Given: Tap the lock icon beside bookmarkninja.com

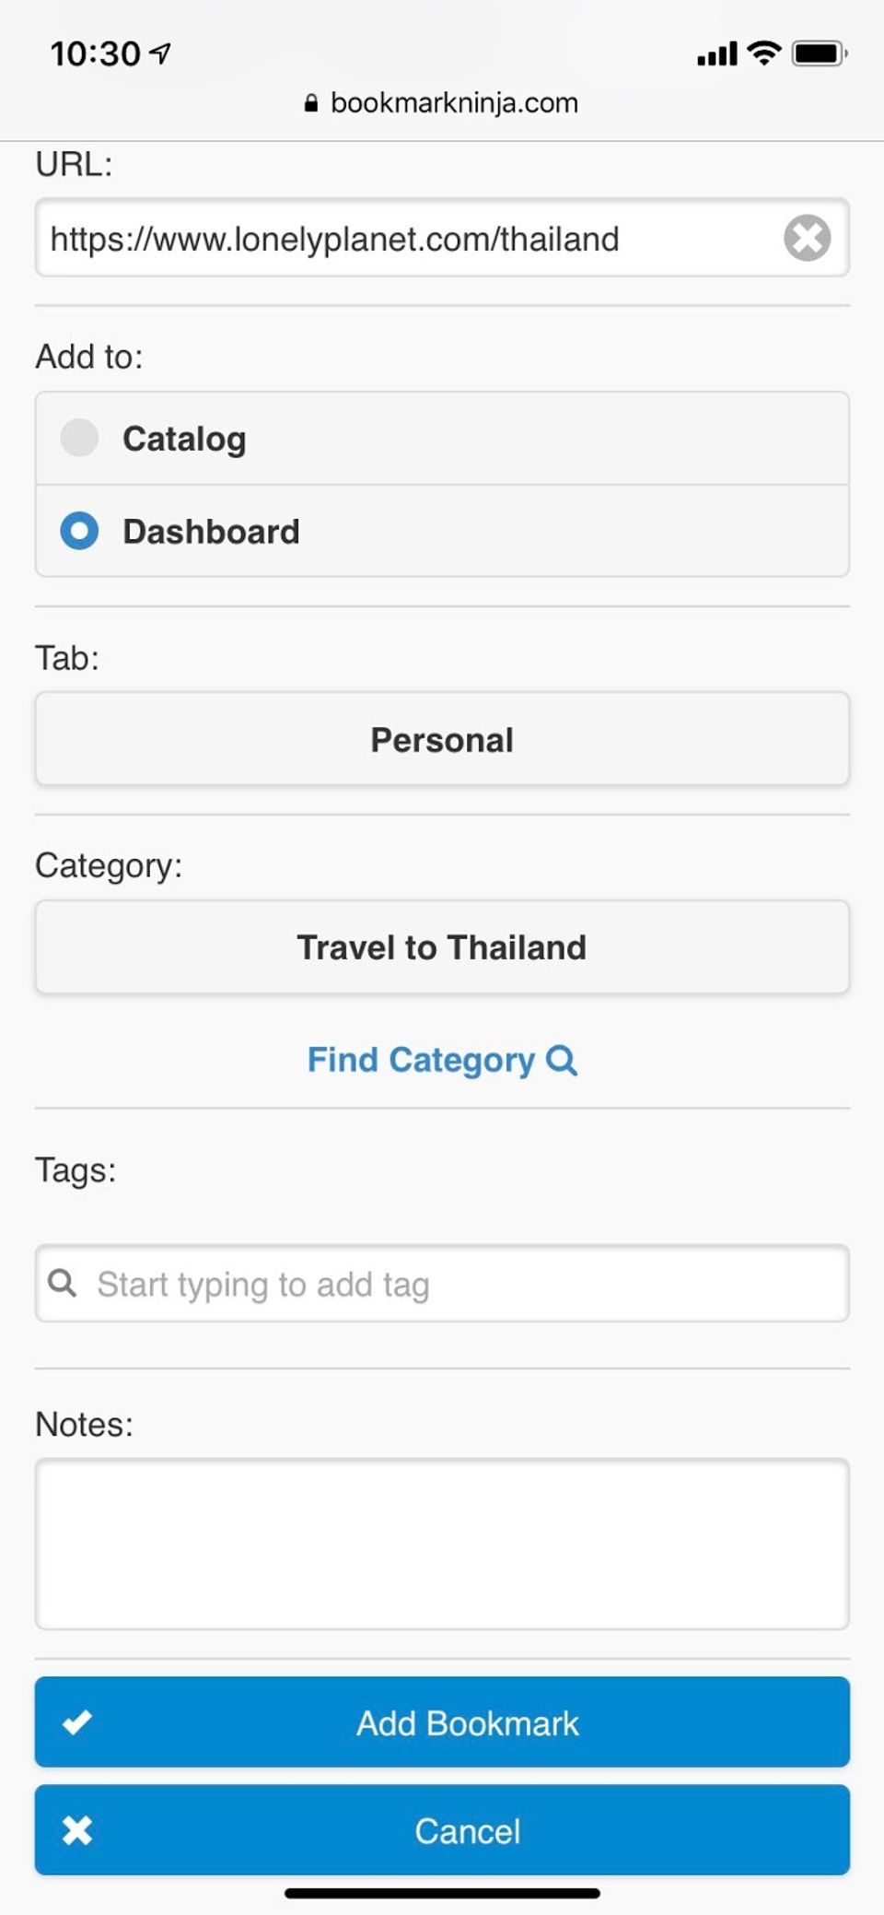Looking at the screenshot, I should tap(311, 103).
